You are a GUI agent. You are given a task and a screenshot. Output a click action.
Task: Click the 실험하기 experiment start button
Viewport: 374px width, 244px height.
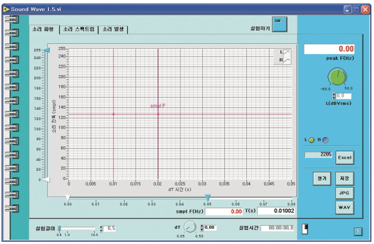coord(280,23)
